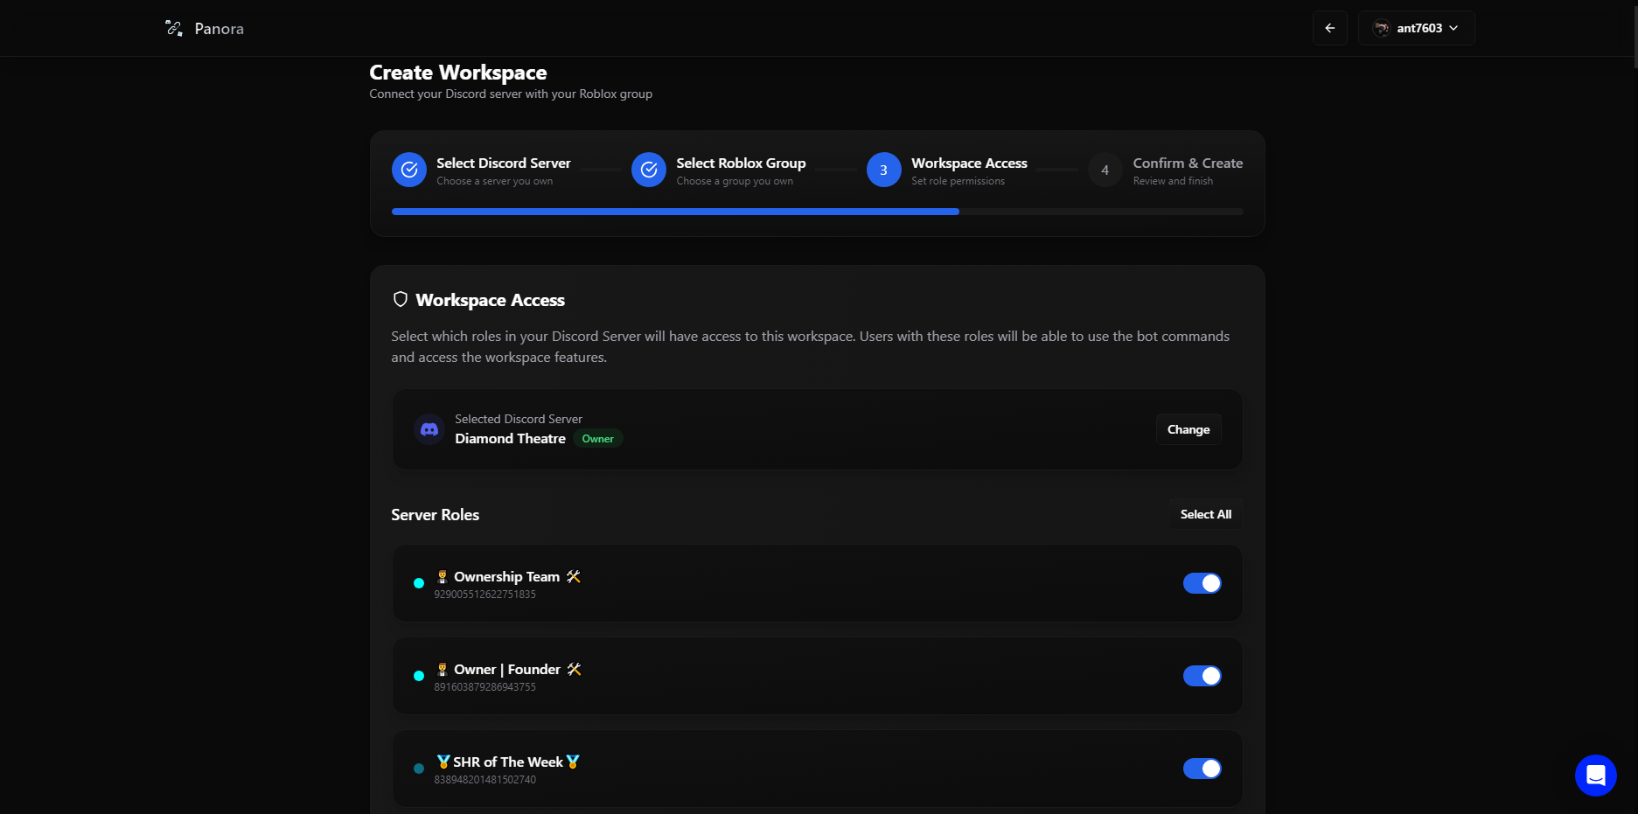This screenshot has height=814, width=1638.
Task: Click the teal color dot for SHR of The Week
Action: 419,769
